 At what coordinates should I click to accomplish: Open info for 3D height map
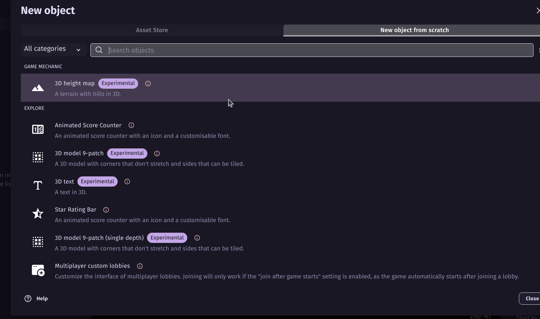pos(148,84)
